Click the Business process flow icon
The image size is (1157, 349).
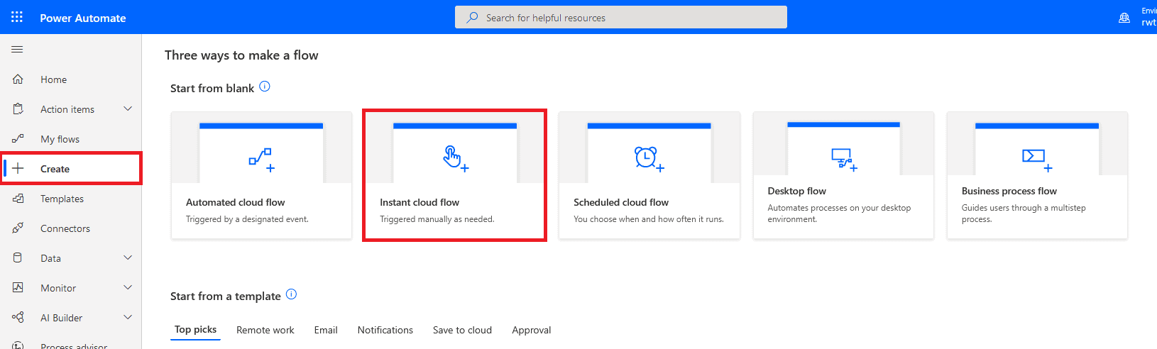pos(1037,160)
